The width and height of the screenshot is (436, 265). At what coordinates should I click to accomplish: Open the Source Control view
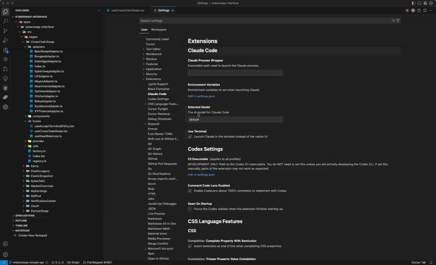pos(5,31)
